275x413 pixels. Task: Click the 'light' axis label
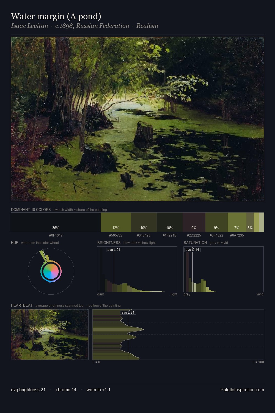(x=174, y=294)
